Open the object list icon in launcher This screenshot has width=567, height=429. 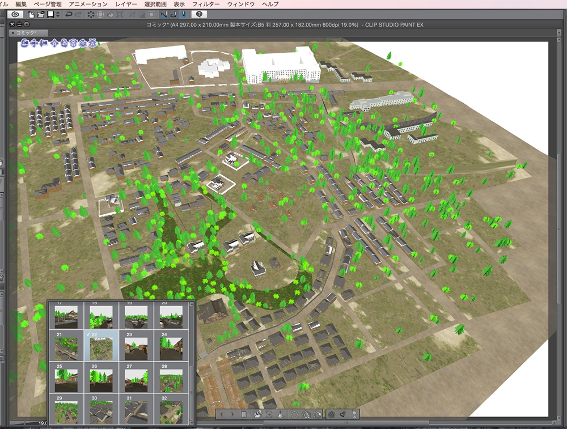tap(244, 414)
